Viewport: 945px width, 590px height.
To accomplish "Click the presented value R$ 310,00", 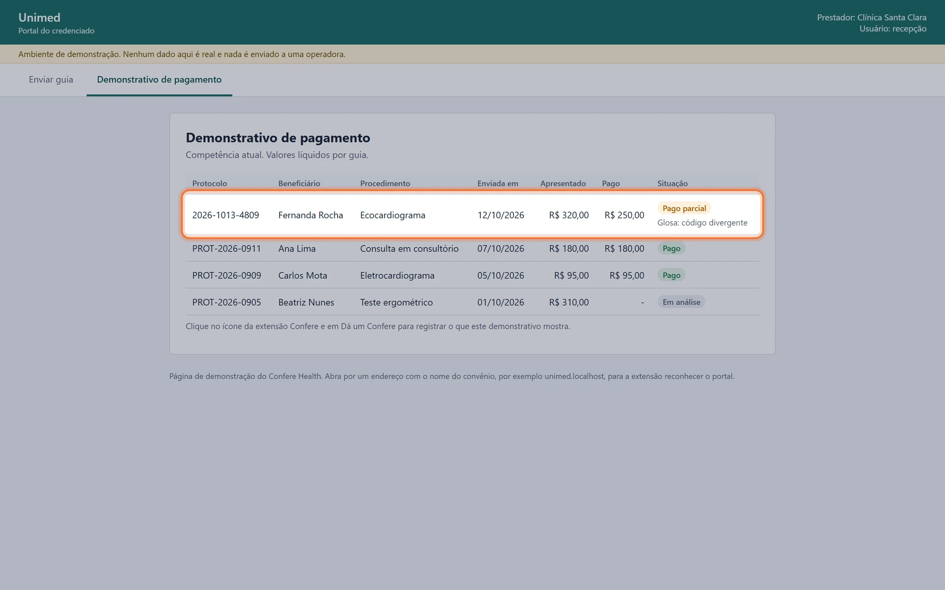I will point(569,302).
